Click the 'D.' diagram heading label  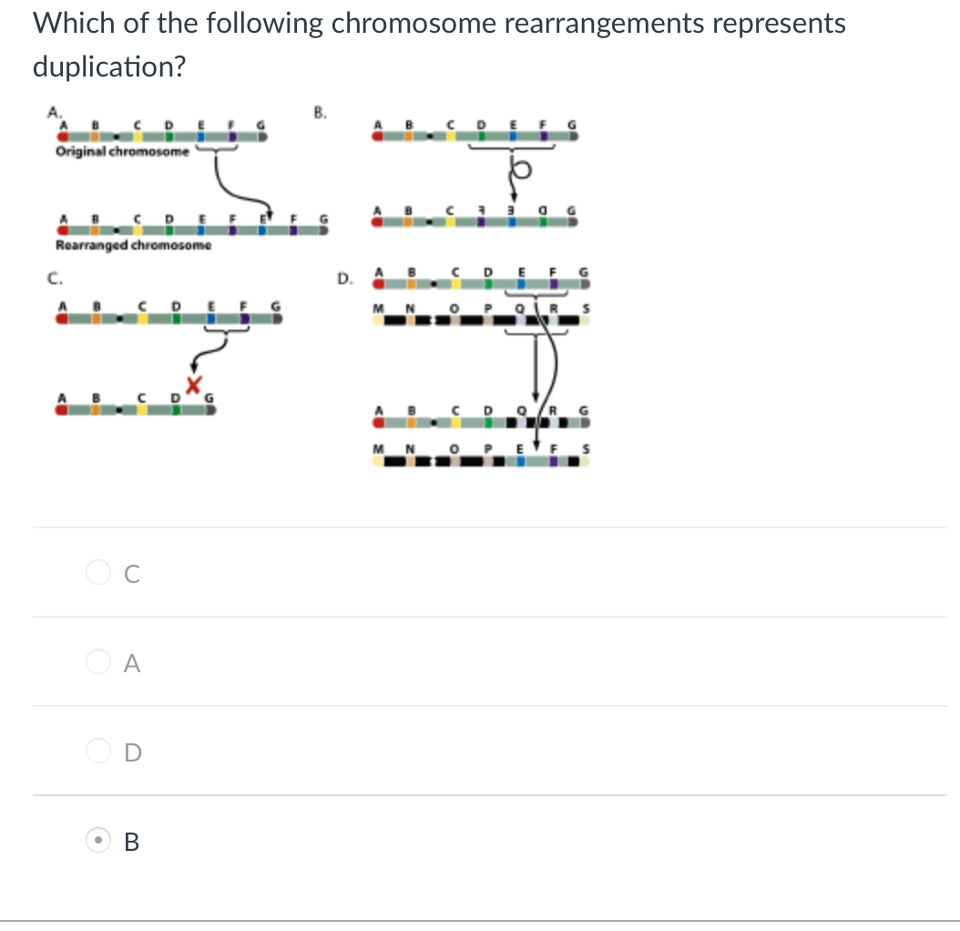tap(344, 281)
